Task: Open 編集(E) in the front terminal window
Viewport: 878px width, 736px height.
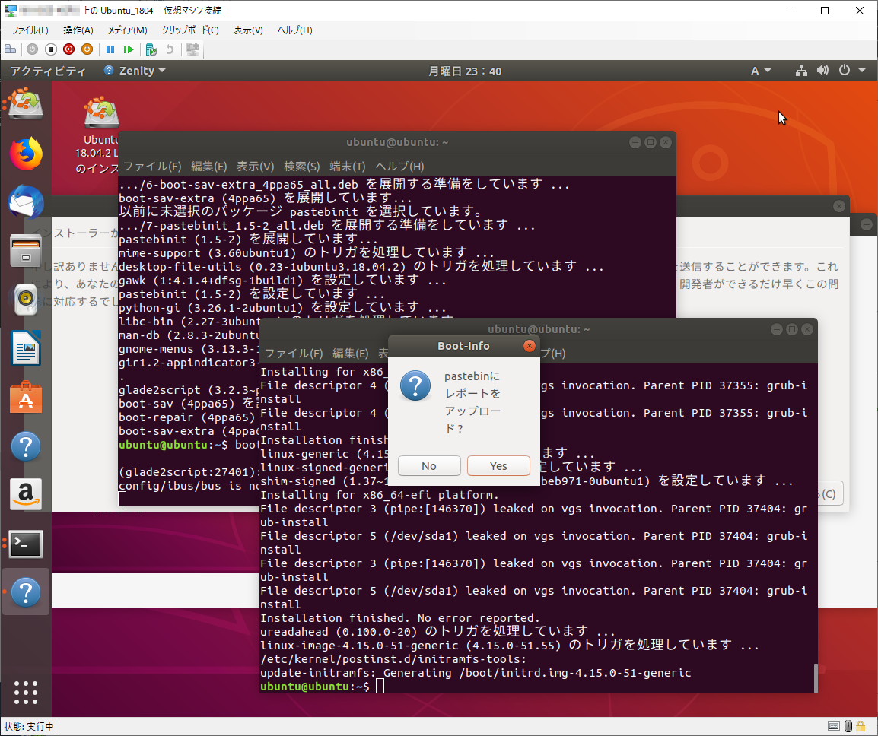Action: tap(350, 353)
